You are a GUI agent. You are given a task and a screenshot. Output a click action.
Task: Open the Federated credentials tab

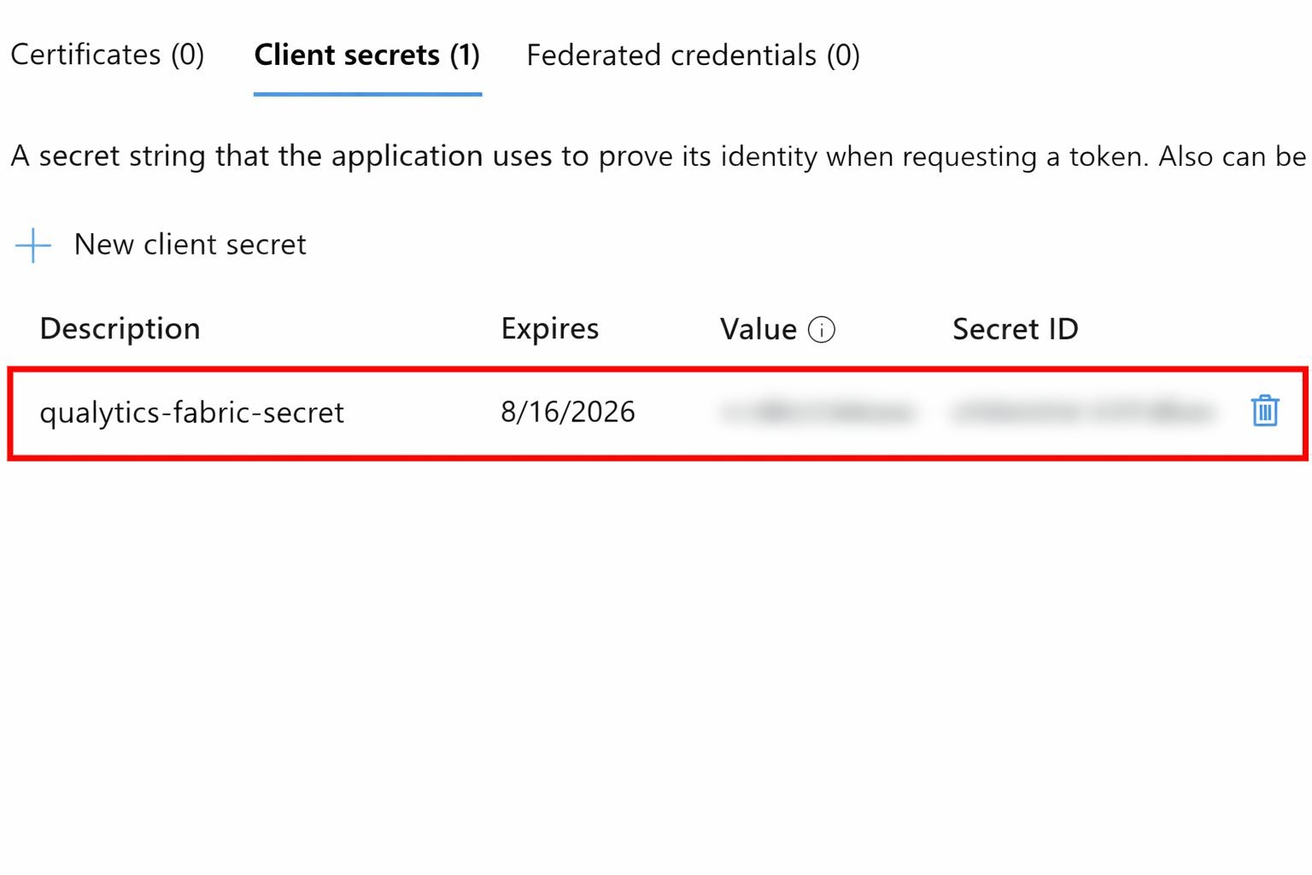tap(693, 55)
